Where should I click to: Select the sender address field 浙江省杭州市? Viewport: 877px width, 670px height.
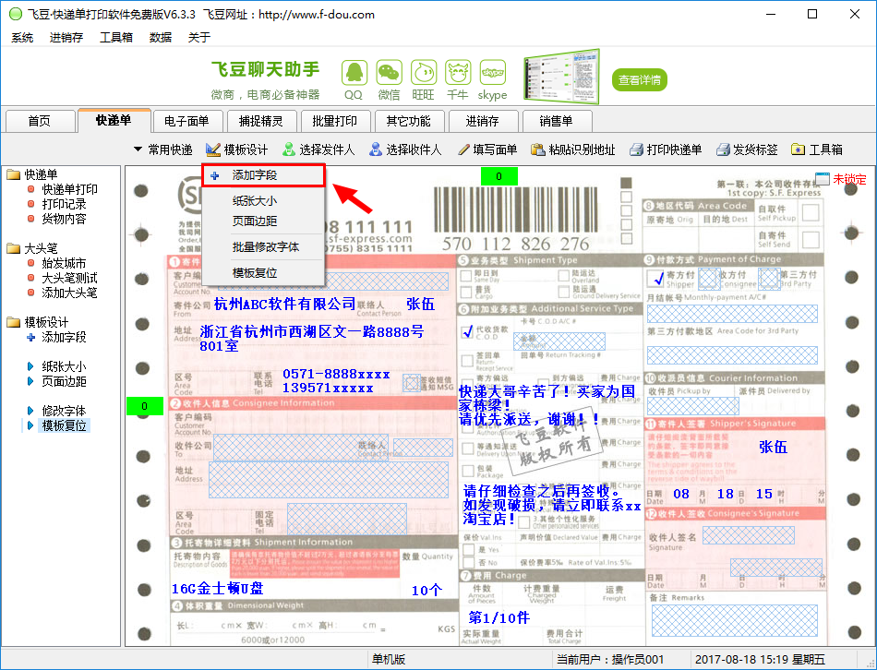click(311, 339)
